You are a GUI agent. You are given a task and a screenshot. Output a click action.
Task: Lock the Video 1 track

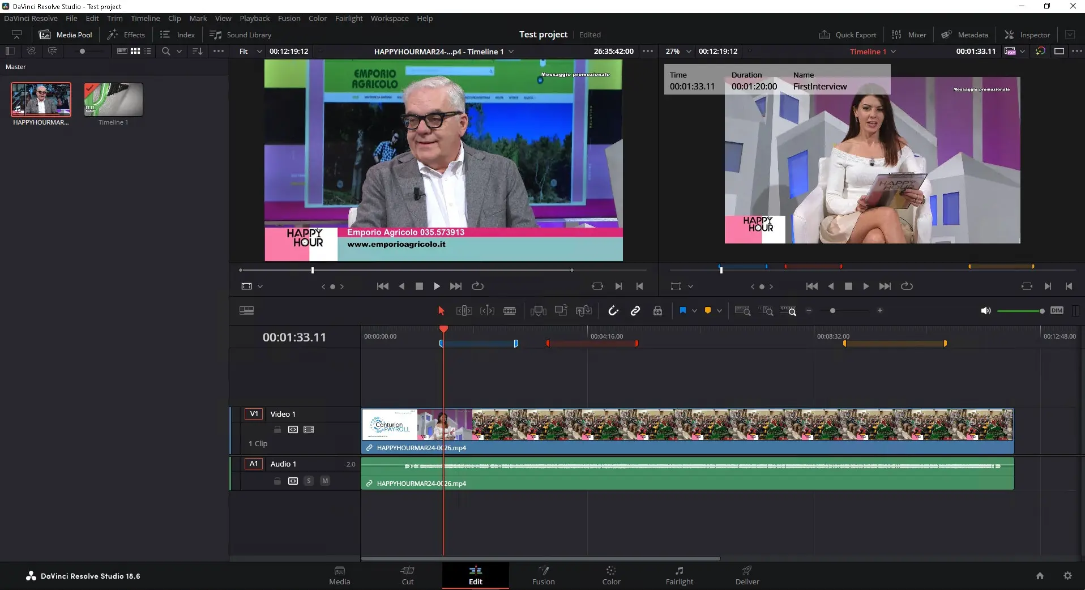(x=277, y=430)
